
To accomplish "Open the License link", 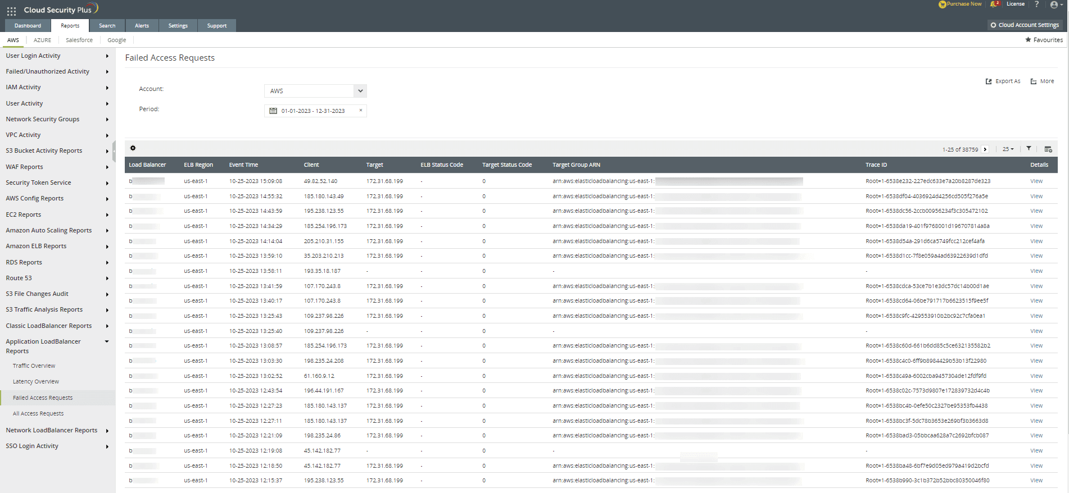I will 1015,4.
